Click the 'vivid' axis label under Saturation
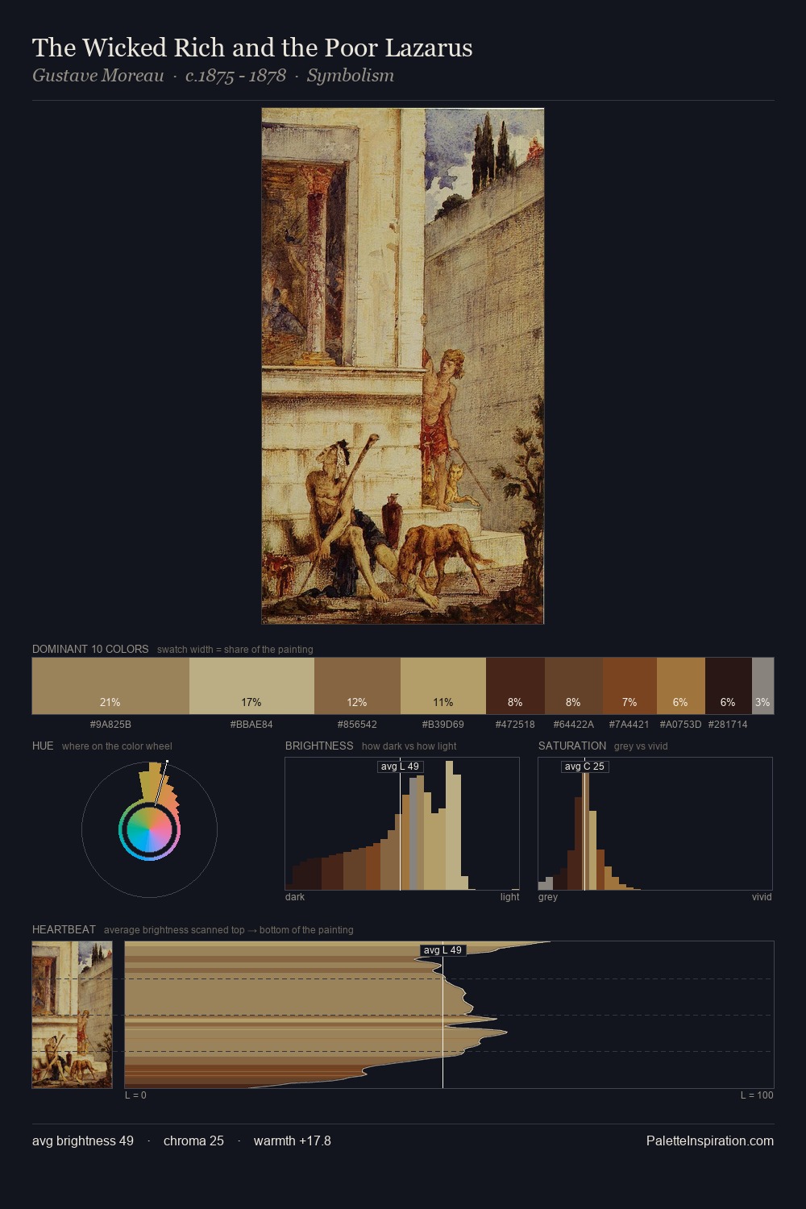 click(x=762, y=897)
